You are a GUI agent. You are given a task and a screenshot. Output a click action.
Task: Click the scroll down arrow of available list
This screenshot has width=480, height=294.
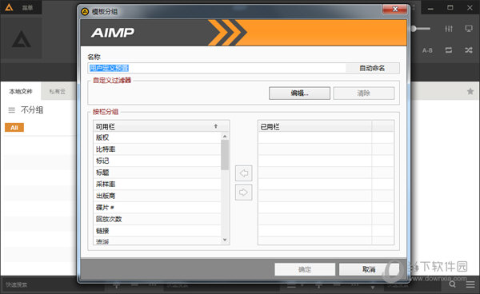(x=225, y=240)
